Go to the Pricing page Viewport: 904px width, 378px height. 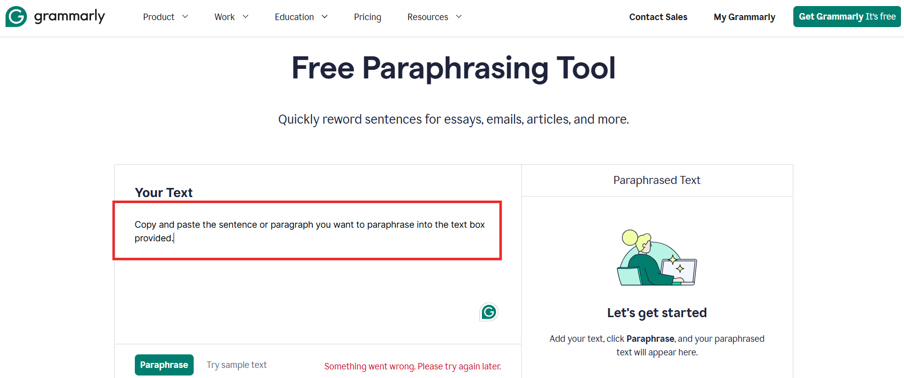[x=368, y=17]
